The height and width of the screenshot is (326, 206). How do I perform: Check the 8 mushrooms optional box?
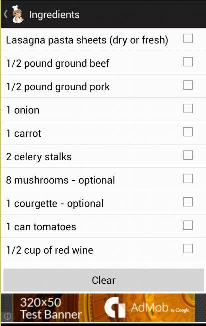coord(188,179)
